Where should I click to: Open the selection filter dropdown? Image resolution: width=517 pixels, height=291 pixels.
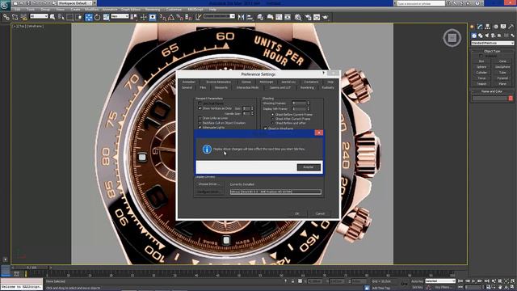click(x=39, y=16)
